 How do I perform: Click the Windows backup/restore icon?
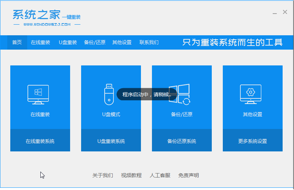click(179, 94)
